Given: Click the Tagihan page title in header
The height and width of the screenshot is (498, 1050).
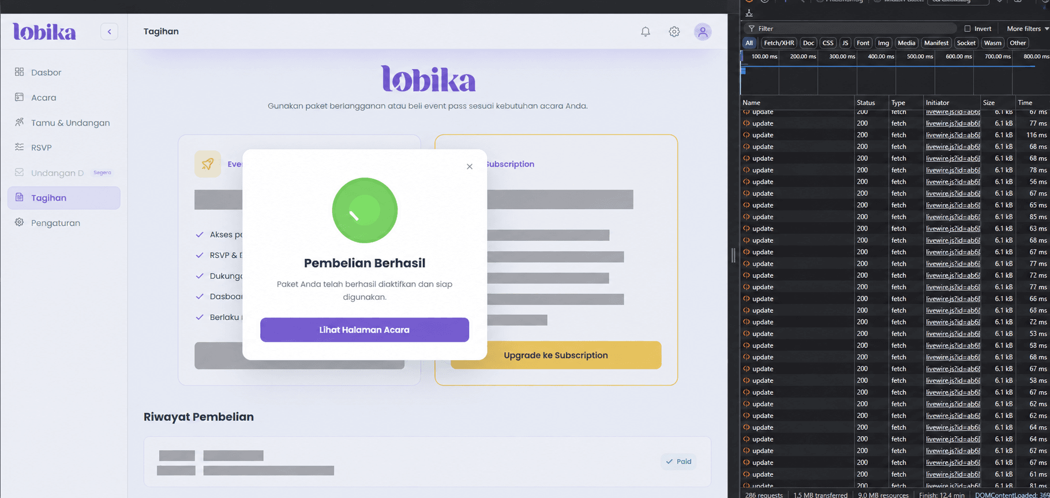Looking at the screenshot, I should [x=161, y=32].
